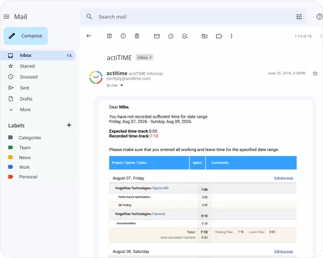Expand recipient details next to 'to me'

[122, 85]
